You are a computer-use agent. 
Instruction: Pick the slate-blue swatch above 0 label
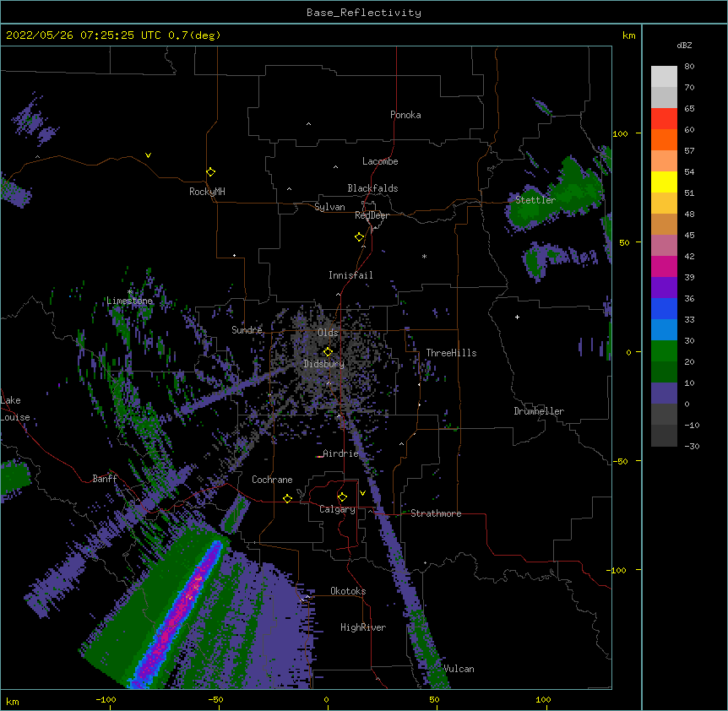[664, 393]
